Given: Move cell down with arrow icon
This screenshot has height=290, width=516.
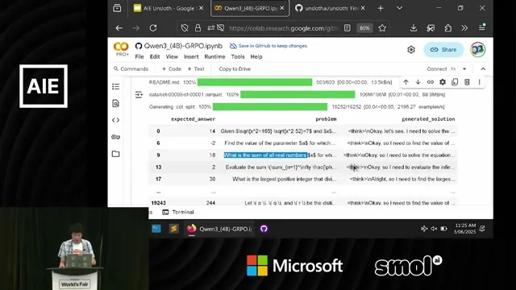Looking at the screenshot, I should coord(418,82).
